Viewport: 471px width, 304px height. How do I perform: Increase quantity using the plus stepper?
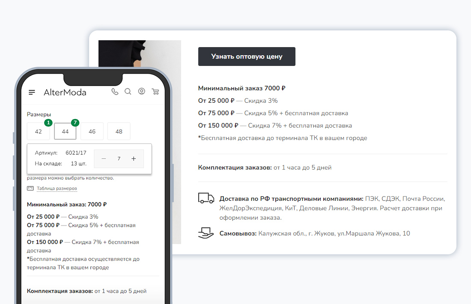click(x=134, y=158)
